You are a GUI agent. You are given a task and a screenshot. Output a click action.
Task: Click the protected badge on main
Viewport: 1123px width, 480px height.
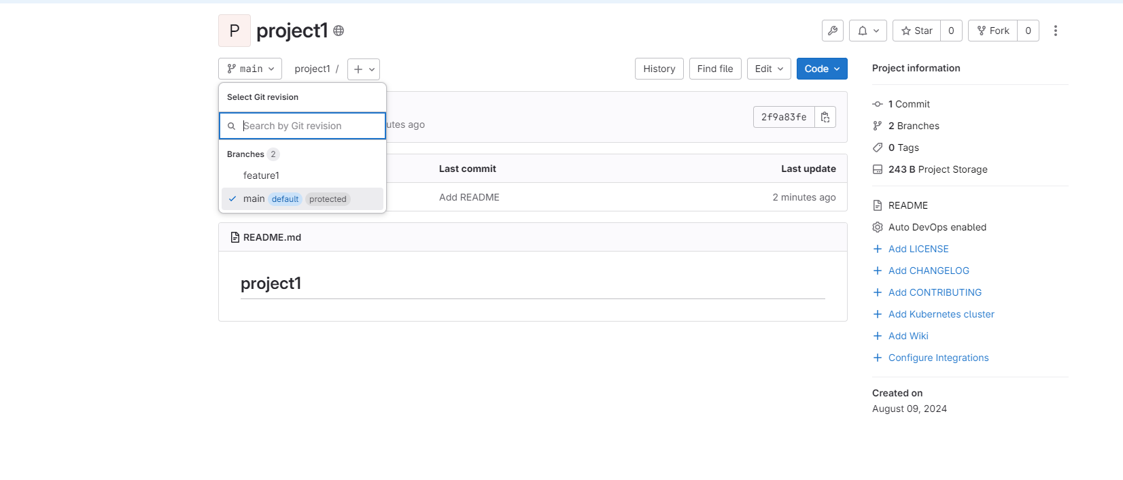[328, 199]
